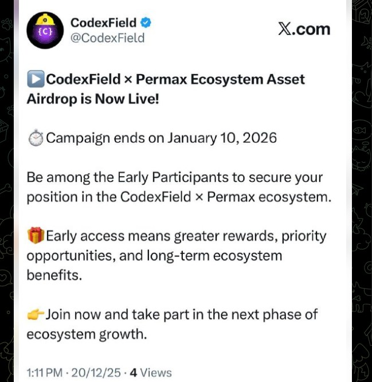Click the blue verified checkmark badge

[147, 23]
